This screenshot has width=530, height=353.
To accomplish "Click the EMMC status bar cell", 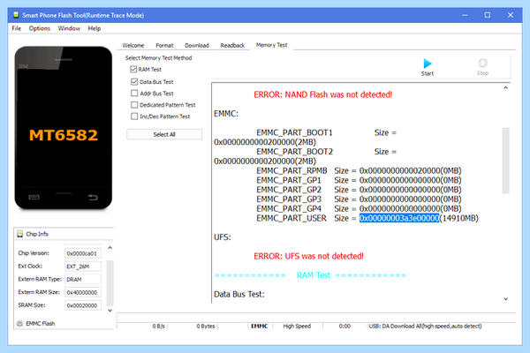I will pyautogui.click(x=259, y=326).
